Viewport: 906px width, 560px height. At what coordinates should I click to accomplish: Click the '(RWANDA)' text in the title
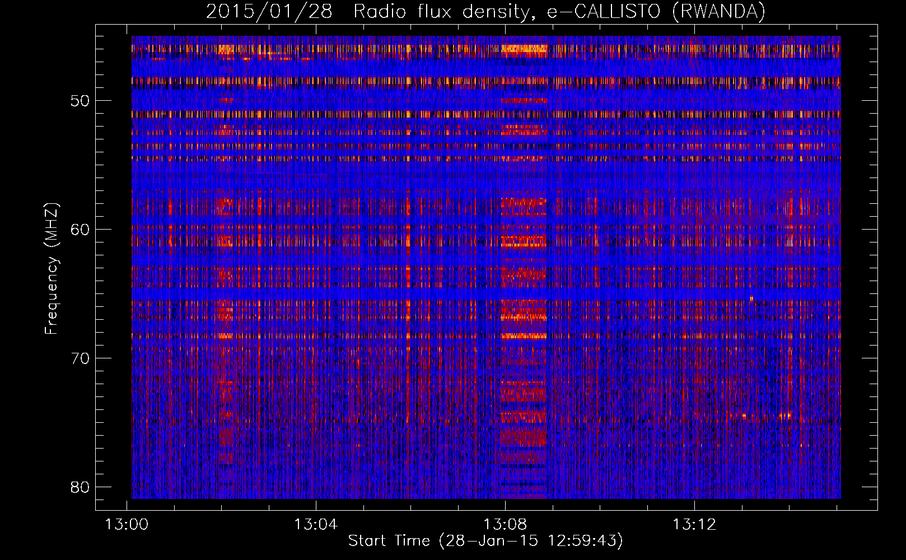(x=719, y=11)
